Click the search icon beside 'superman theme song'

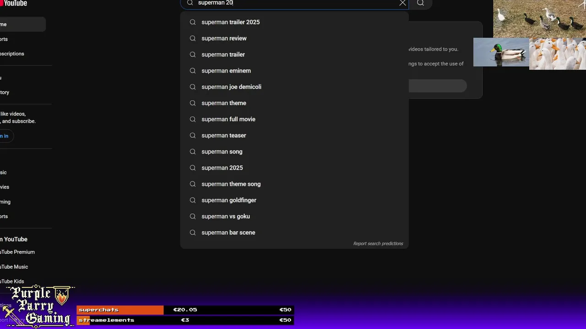[x=193, y=184]
